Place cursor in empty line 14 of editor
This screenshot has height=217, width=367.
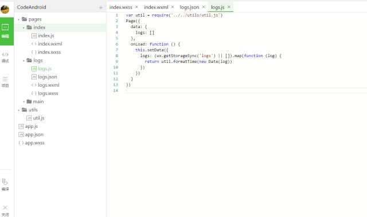246,91
